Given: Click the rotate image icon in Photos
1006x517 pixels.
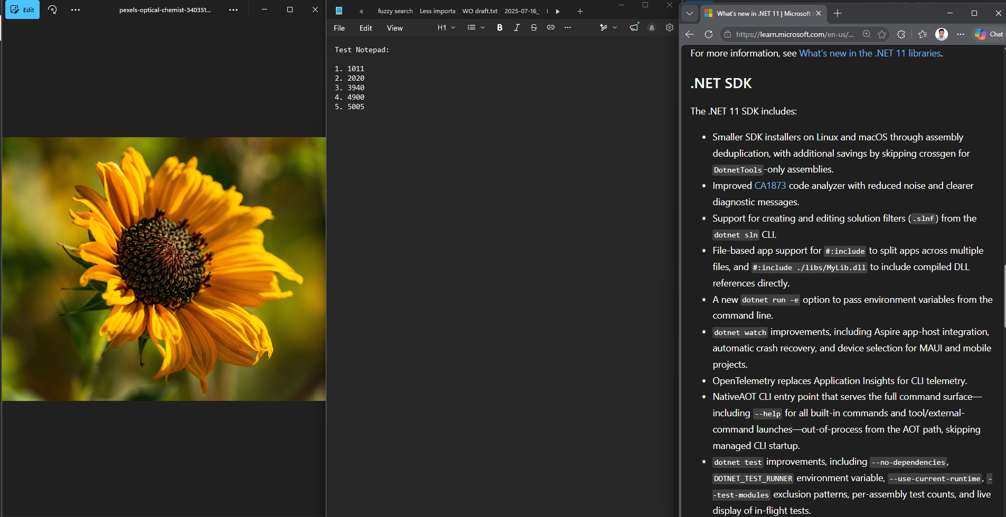Looking at the screenshot, I should click(x=52, y=9).
